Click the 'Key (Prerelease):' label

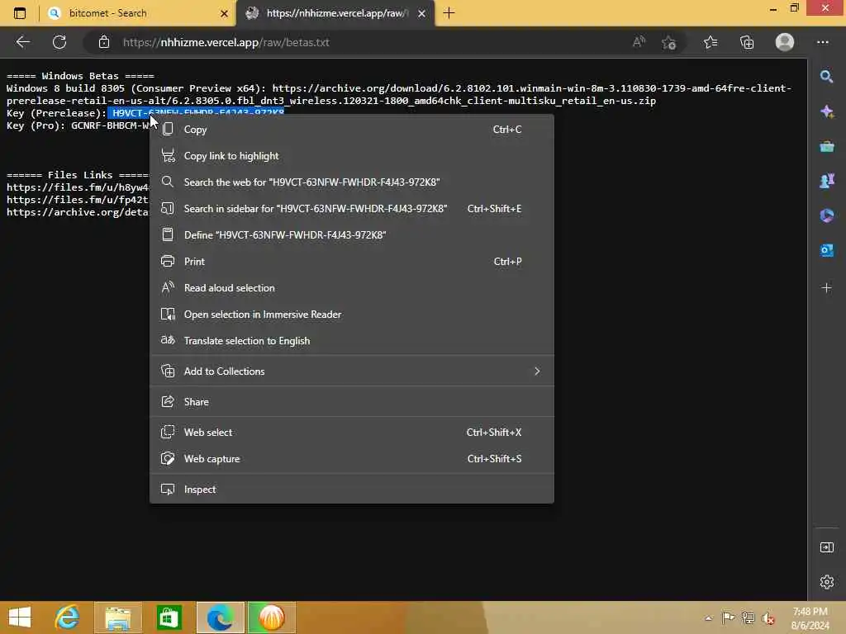(x=57, y=113)
